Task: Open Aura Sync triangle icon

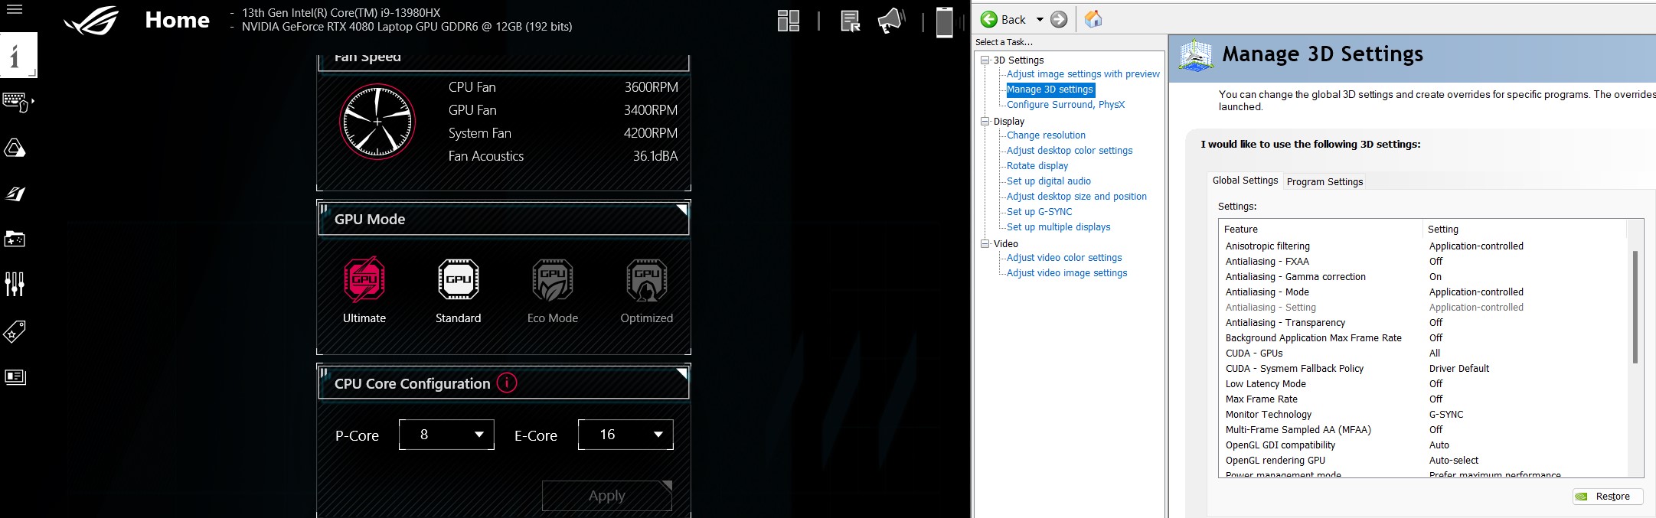Action: coord(15,148)
